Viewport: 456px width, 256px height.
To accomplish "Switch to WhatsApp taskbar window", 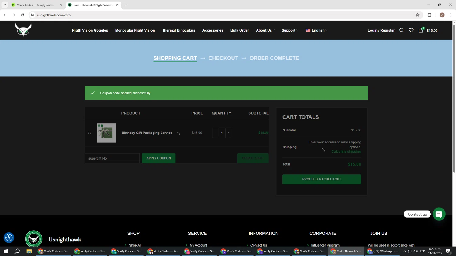I will tap(382, 251).
